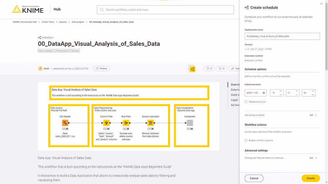
Task: Open the Data project breadcrumb
Action: pyautogui.click(x=78, y=22)
